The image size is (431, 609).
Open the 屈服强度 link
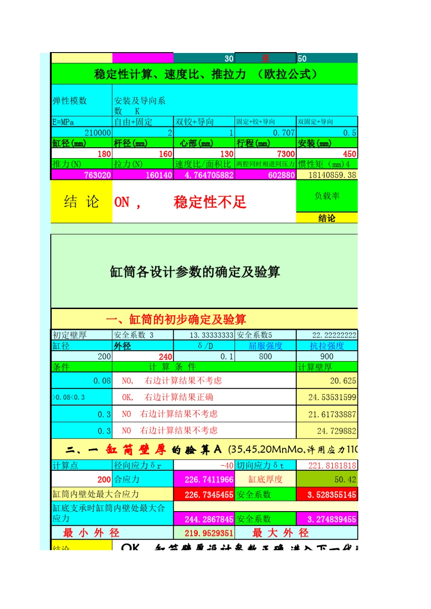pyautogui.click(x=265, y=346)
